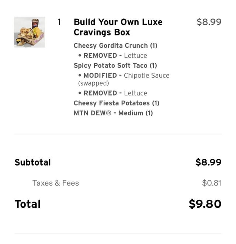Select the item quantity number 1
This screenshot has width=236, height=244.
59,22
